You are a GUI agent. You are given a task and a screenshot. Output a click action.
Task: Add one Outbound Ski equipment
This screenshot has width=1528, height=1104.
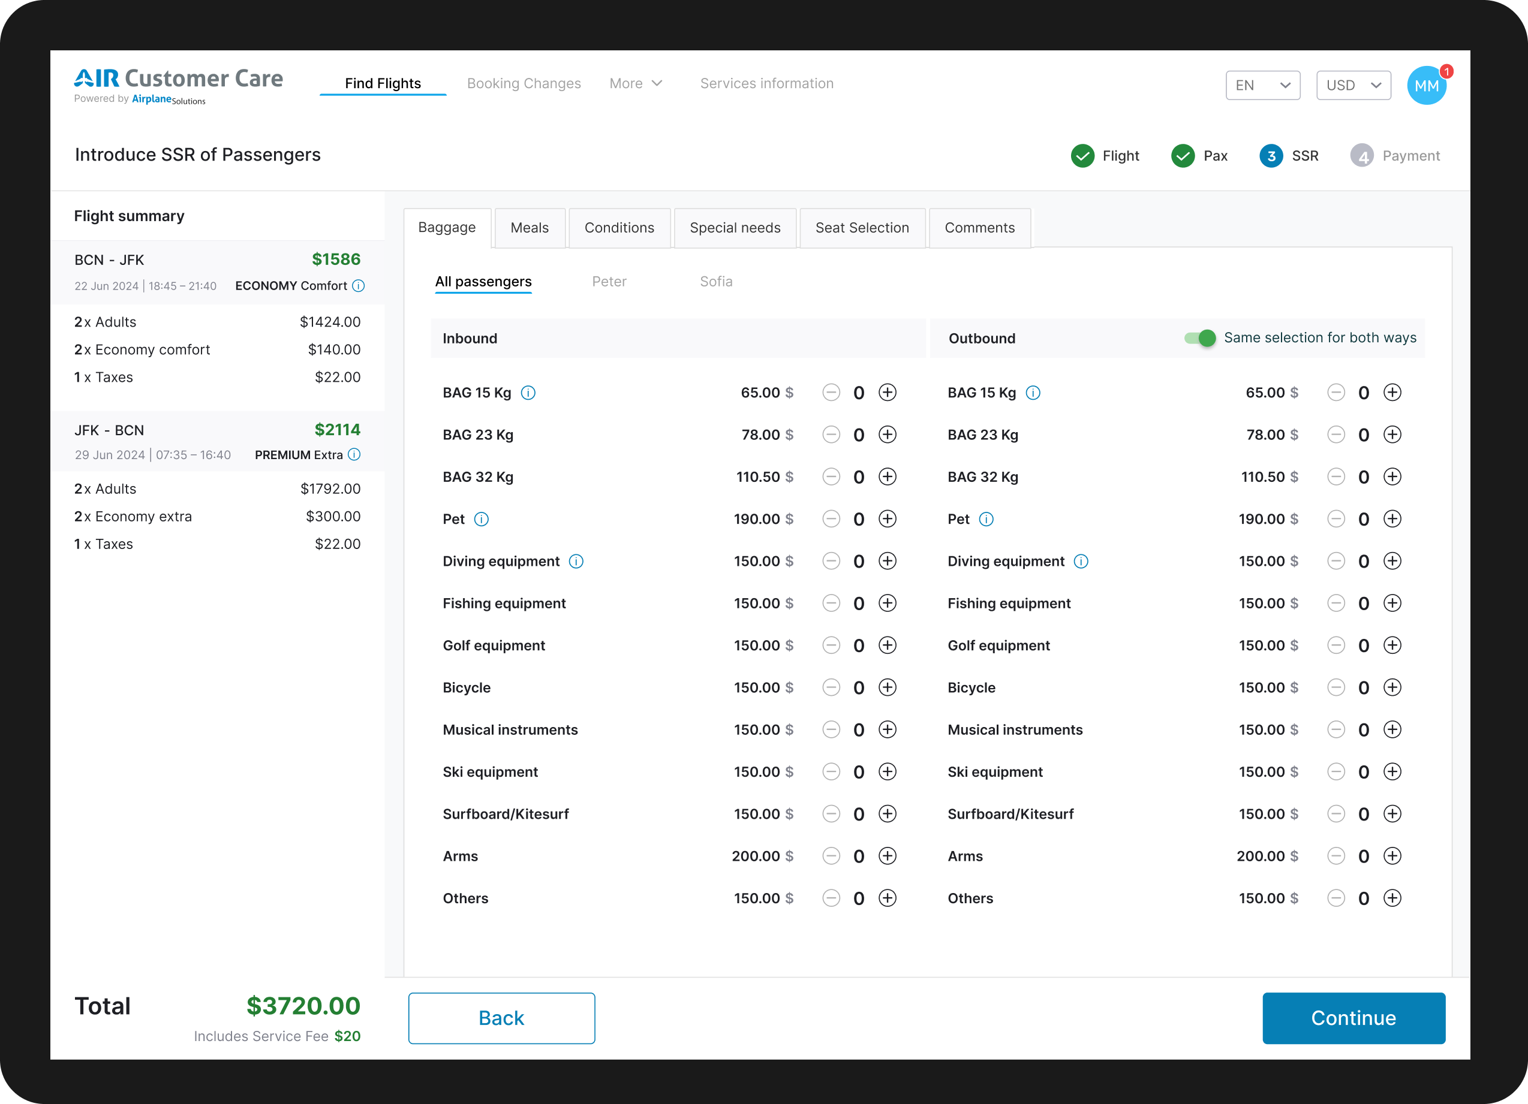click(1392, 772)
